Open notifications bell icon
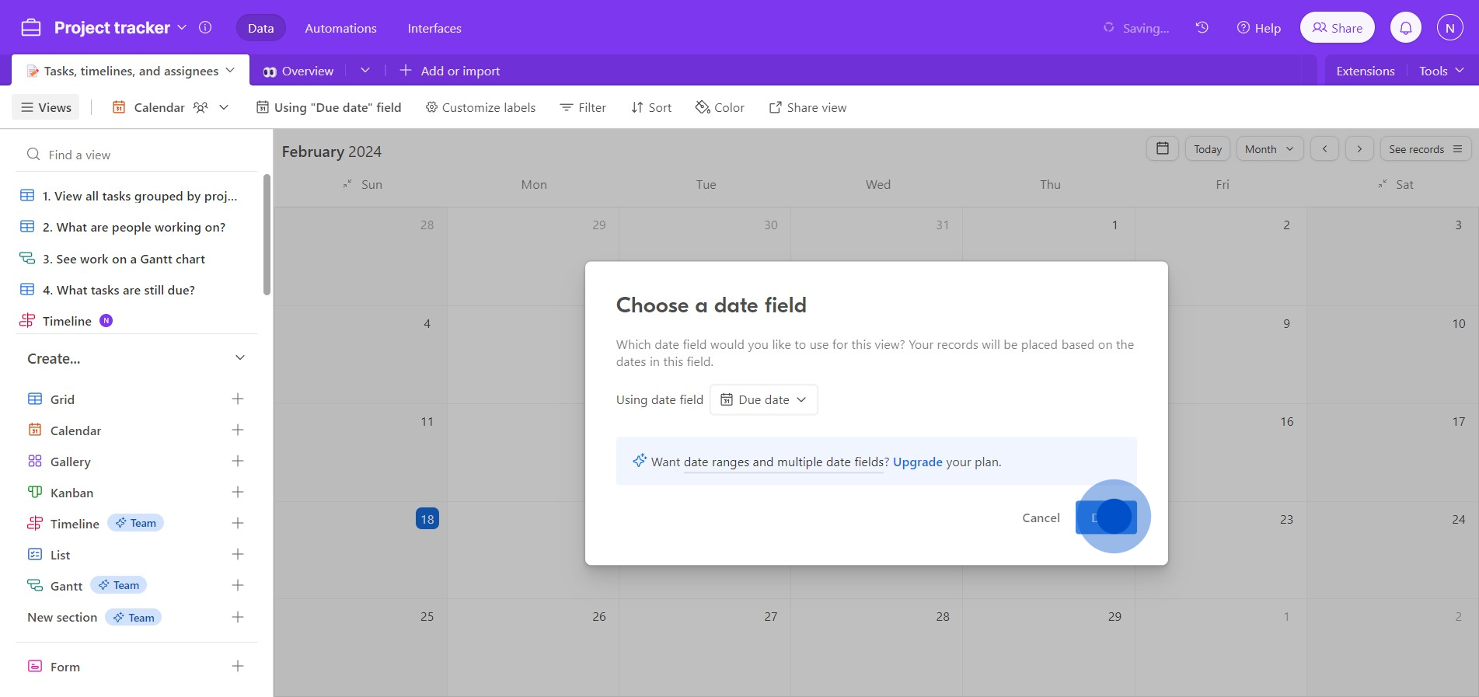The image size is (1479, 697). pos(1406,28)
